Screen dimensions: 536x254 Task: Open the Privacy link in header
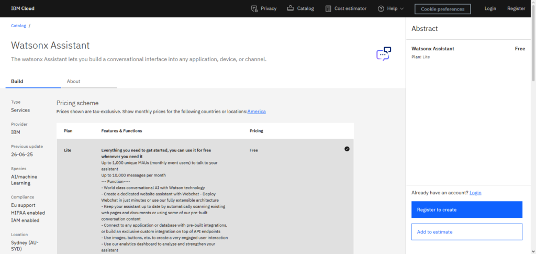coord(269,8)
